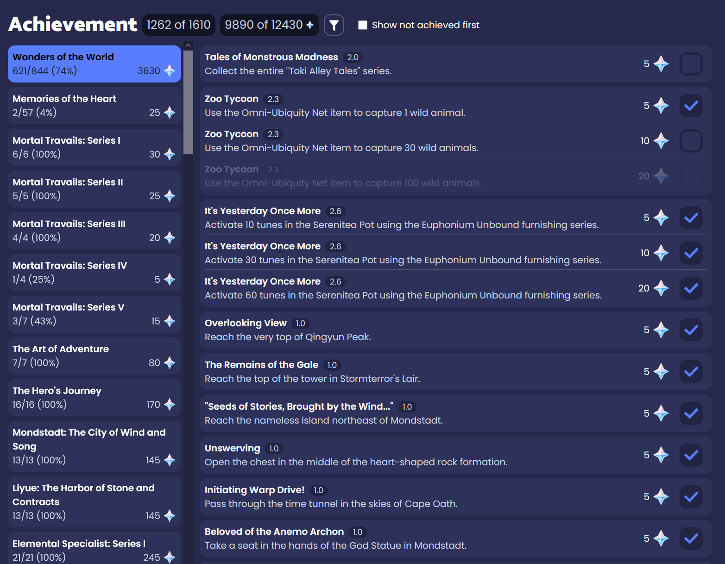
Task: Click version 1.0 badge on Unswerving
Action: tap(274, 449)
